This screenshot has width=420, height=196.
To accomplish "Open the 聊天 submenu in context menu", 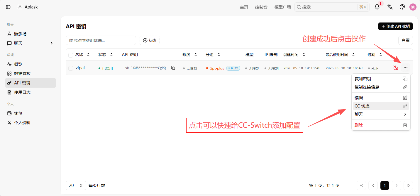I will (x=381, y=114).
